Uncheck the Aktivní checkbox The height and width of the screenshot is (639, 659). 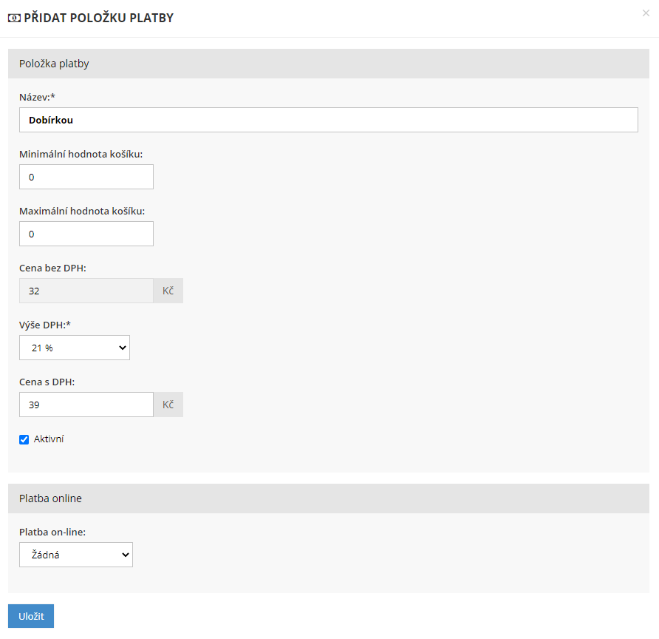click(x=24, y=440)
